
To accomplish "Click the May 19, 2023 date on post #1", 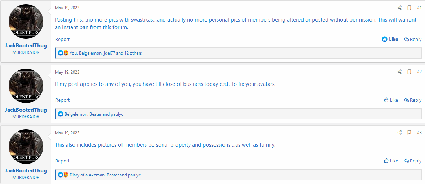I will (x=67, y=8).
